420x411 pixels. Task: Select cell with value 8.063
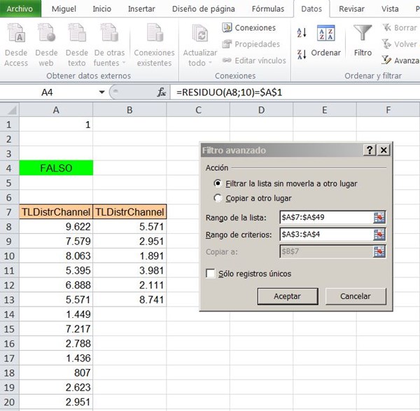(56, 256)
